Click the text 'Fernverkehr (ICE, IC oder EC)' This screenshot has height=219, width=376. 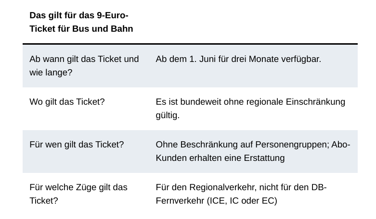coord(216,201)
